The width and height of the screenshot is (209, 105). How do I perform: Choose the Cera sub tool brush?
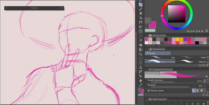(x=160, y=57)
